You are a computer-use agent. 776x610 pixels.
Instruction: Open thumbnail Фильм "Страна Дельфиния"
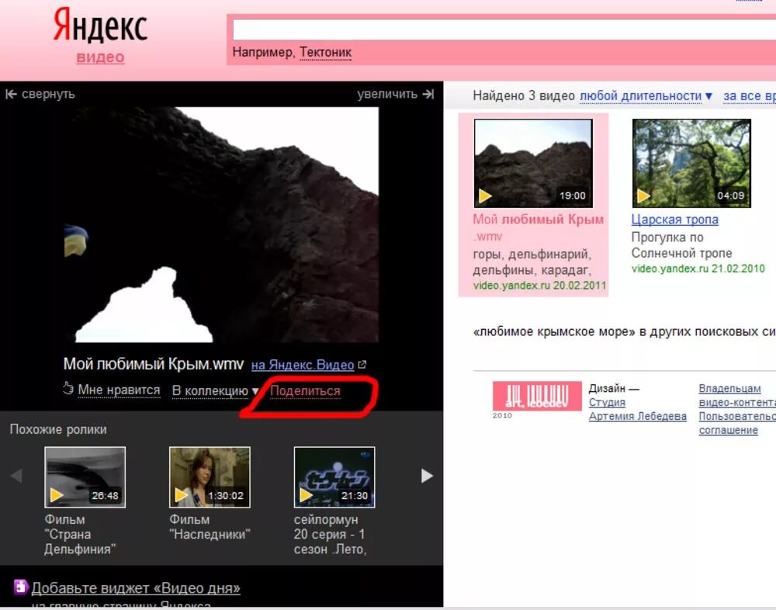point(85,477)
